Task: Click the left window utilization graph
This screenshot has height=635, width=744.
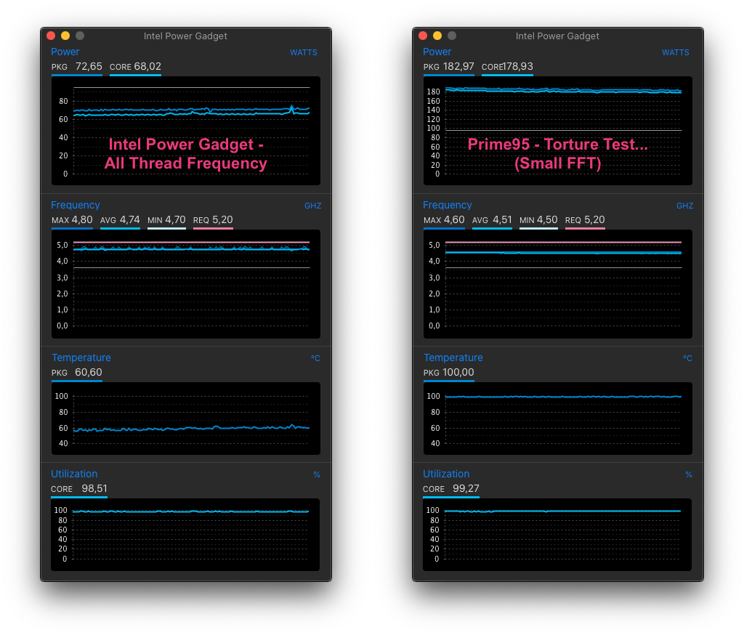Action: [x=185, y=535]
